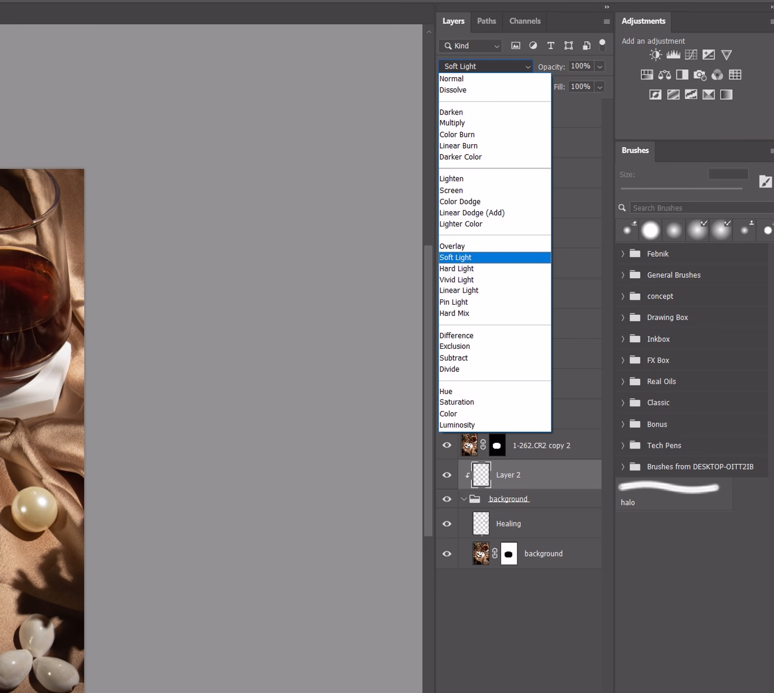The height and width of the screenshot is (693, 774).
Task: Add a Photo Filter adjustment
Action: click(x=700, y=75)
